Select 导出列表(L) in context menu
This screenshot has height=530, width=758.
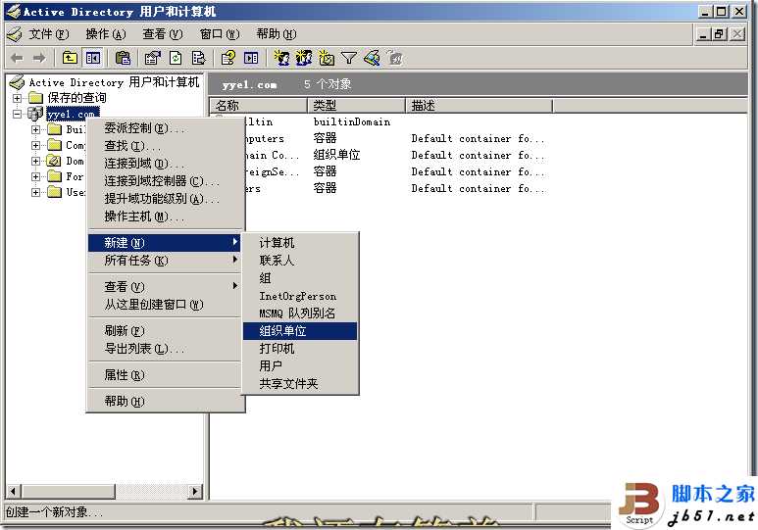(165, 349)
